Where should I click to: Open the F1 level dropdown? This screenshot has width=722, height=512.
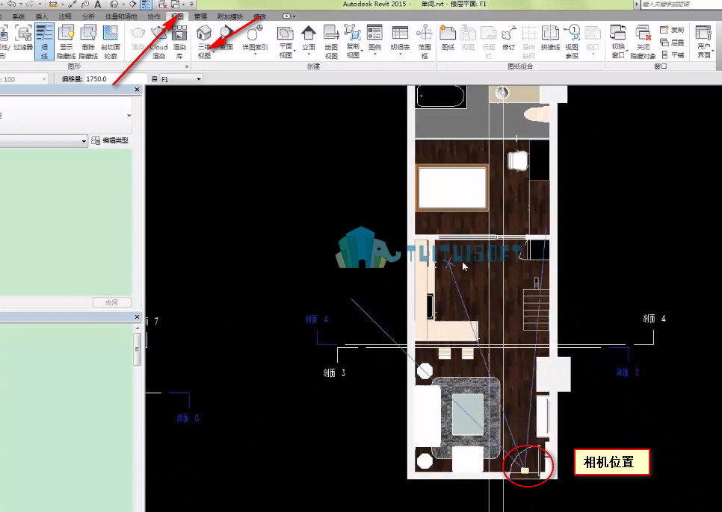(x=181, y=79)
